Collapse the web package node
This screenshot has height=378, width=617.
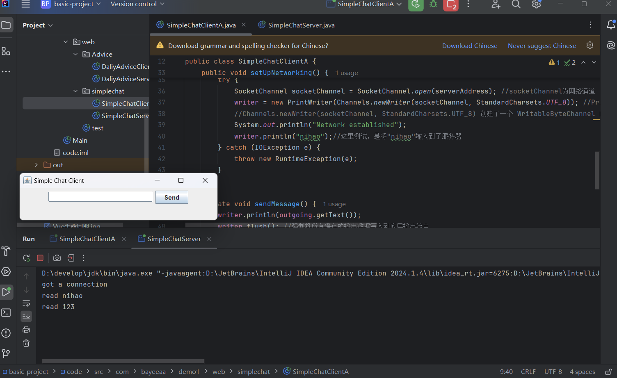coord(66,42)
